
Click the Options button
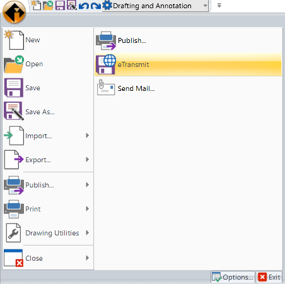(233, 277)
